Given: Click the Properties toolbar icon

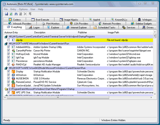Looking at the screenshot, I should point(21,14).
